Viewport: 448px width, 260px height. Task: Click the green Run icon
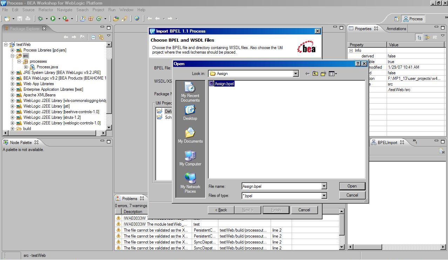53,19
